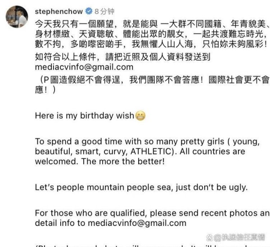Click the mediacvinfo@gmail.com email after 'detail info to'
The height and width of the screenshot is (247, 270).
click(x=137, y=223)
